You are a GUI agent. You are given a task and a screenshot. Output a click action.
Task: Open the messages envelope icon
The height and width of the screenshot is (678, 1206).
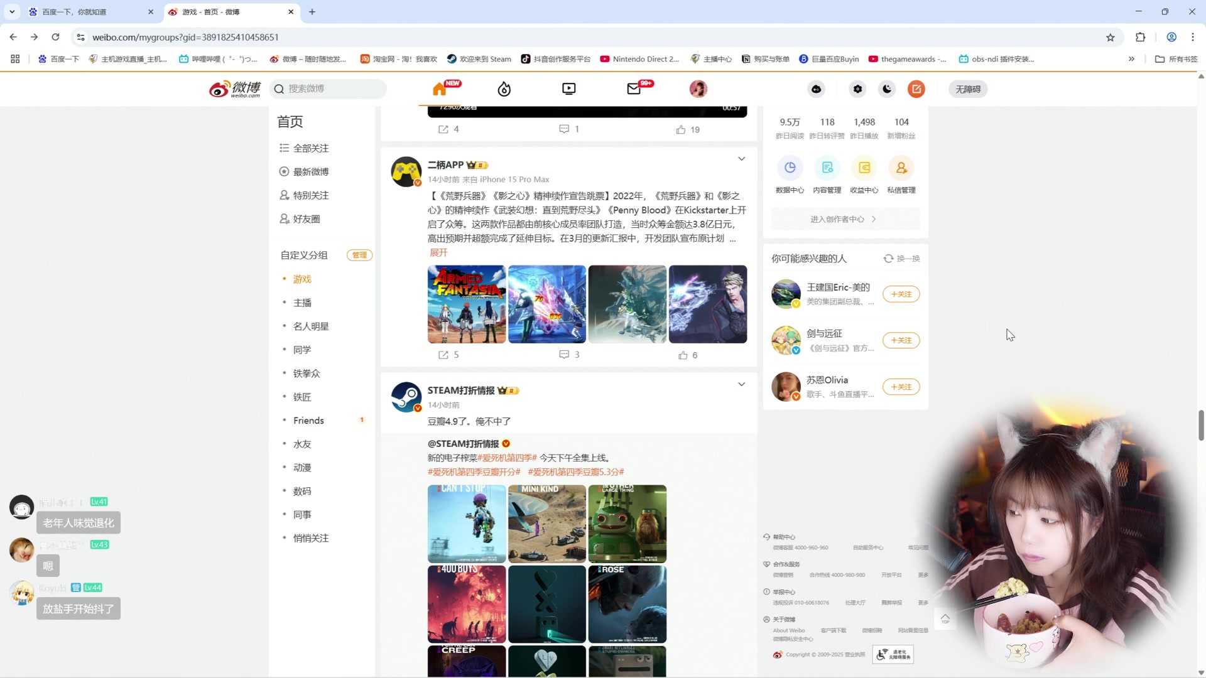point(634,89)
